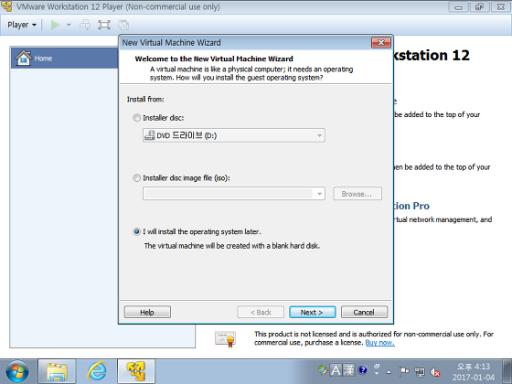This screenshot has width=512, height=384.
Task: Open Windows Explorer from taskbar
Action: click(57, 371)
